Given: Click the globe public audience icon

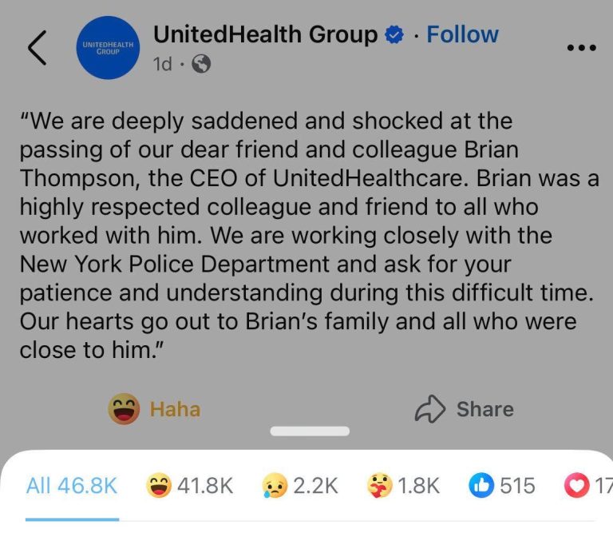Looking at the screenshot, I should 201,64.
